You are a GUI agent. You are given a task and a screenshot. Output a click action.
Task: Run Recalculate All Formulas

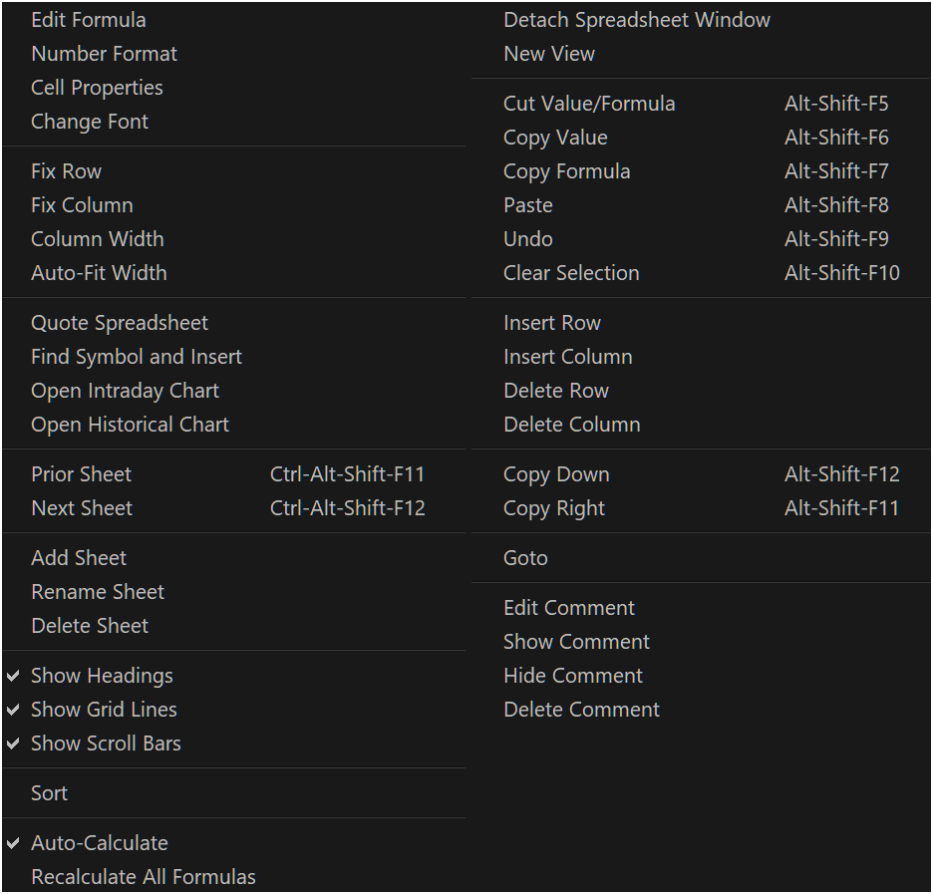coord(144,877)
